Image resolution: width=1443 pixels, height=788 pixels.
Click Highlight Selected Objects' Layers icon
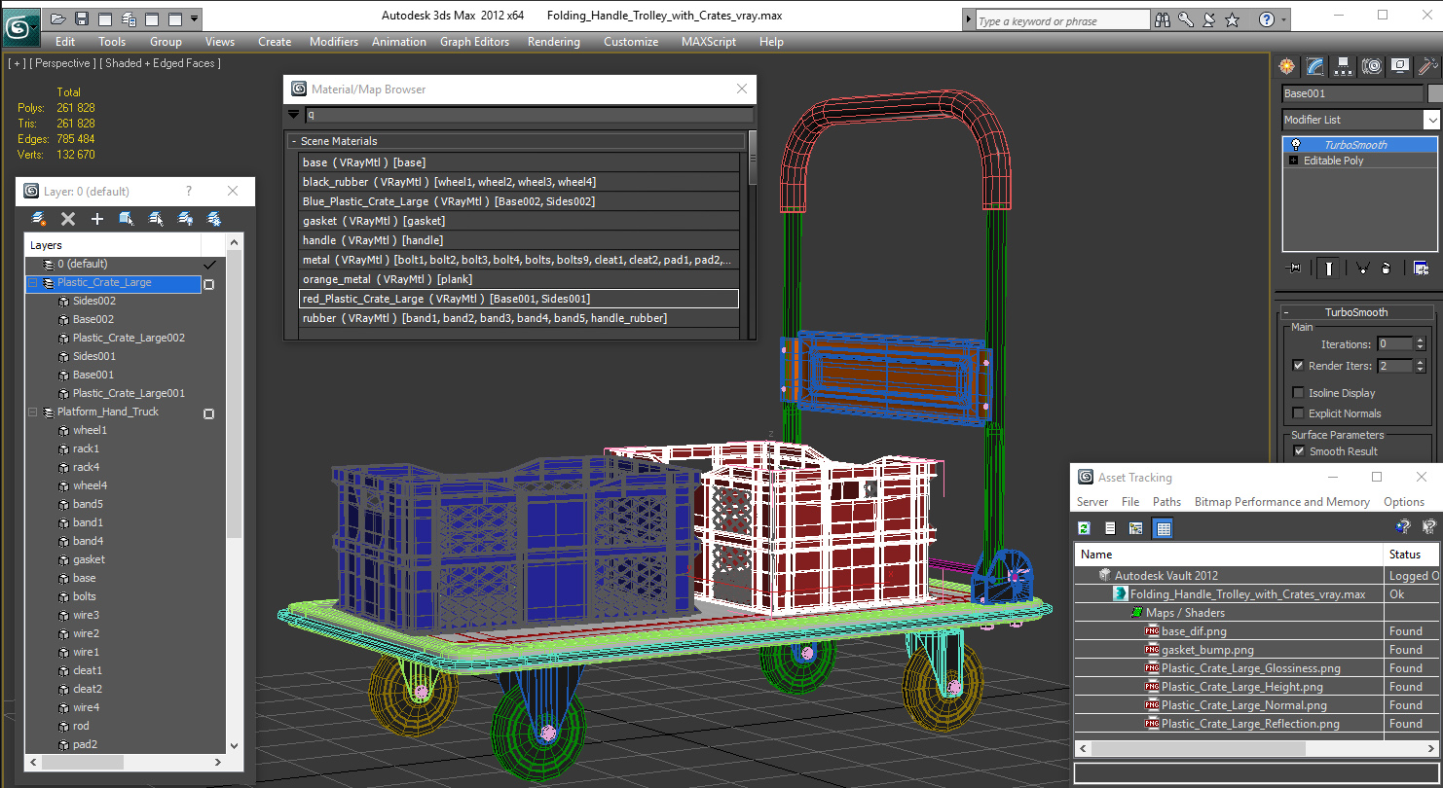pos(156,219)
